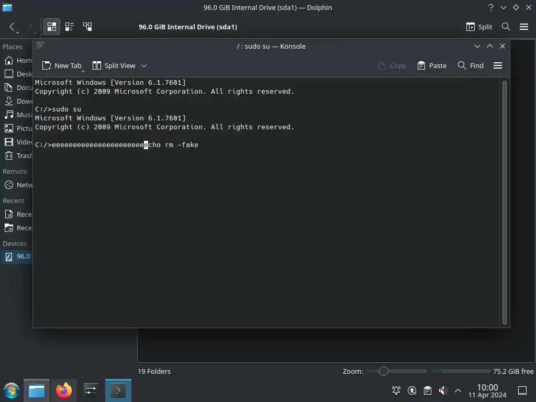The image size is (536, 402).
Task: Open Videos in Places panel
Action: click(18, 142)
